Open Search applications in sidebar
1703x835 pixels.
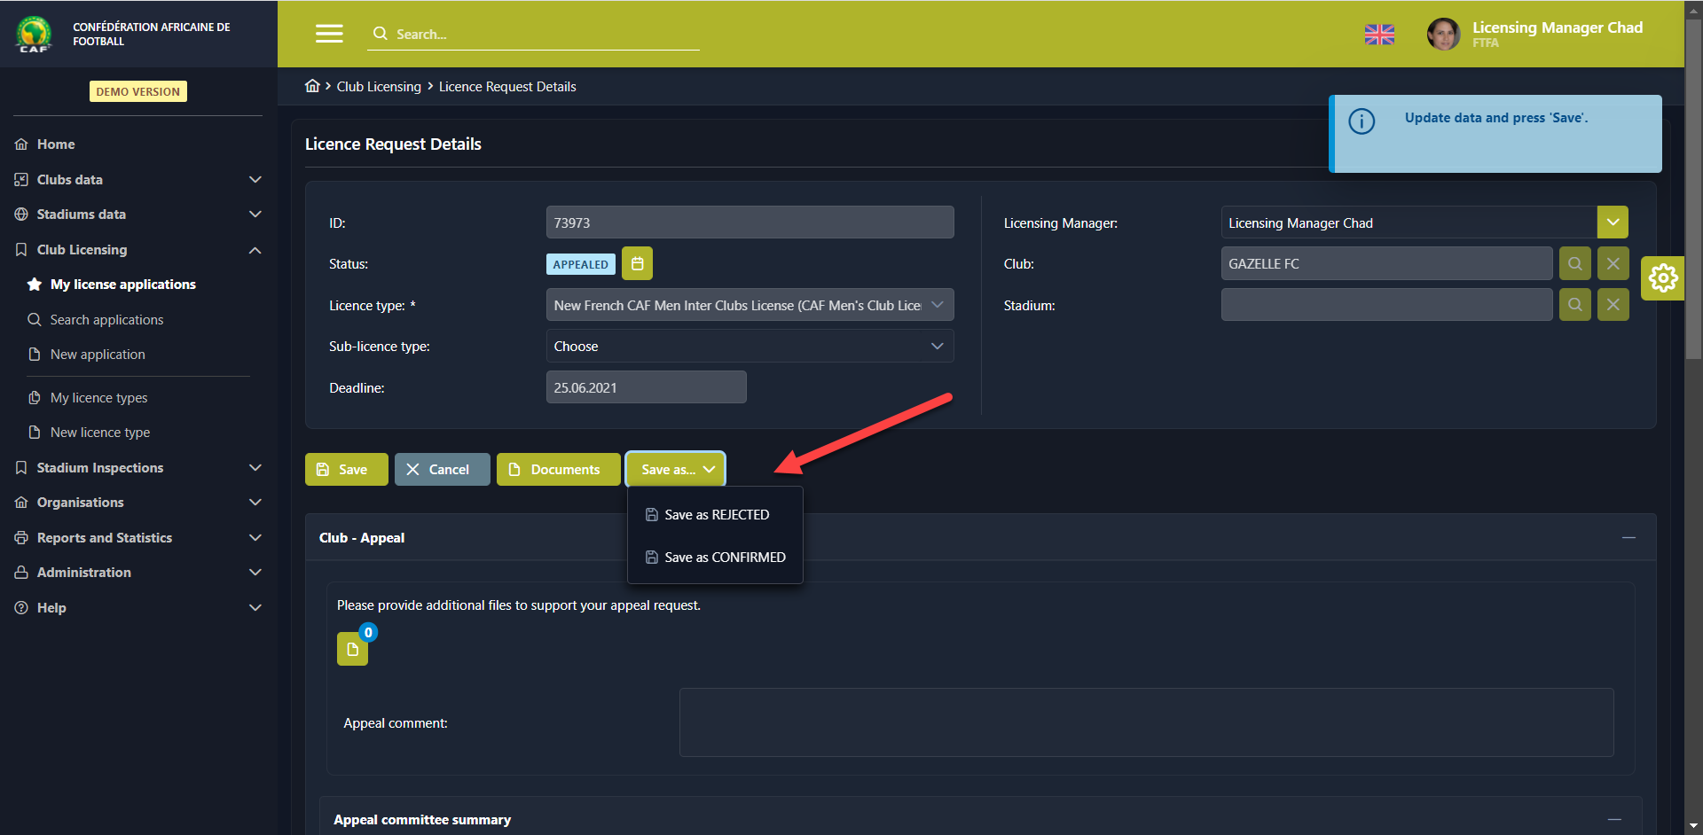coord(106,319)
